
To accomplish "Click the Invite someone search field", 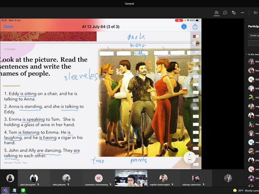I will click(x=254, y=36).
